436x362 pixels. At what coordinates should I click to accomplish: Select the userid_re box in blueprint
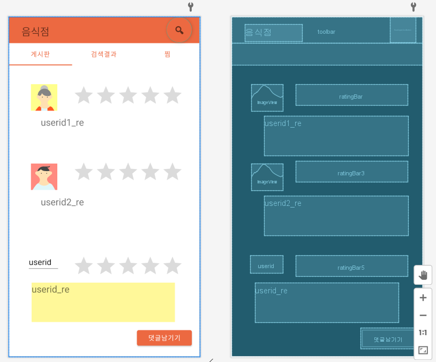click(327, 302)
